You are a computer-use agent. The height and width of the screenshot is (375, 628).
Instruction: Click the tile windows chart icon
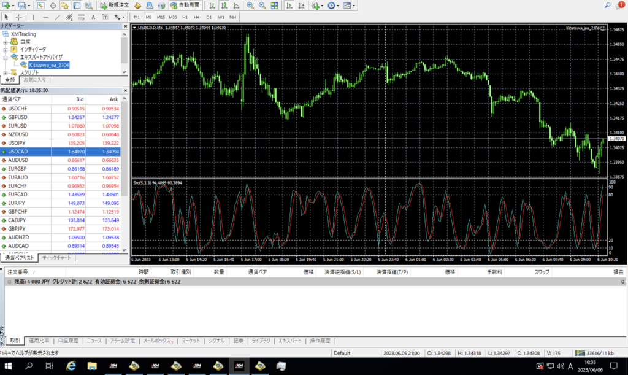(x=275, y=6)
